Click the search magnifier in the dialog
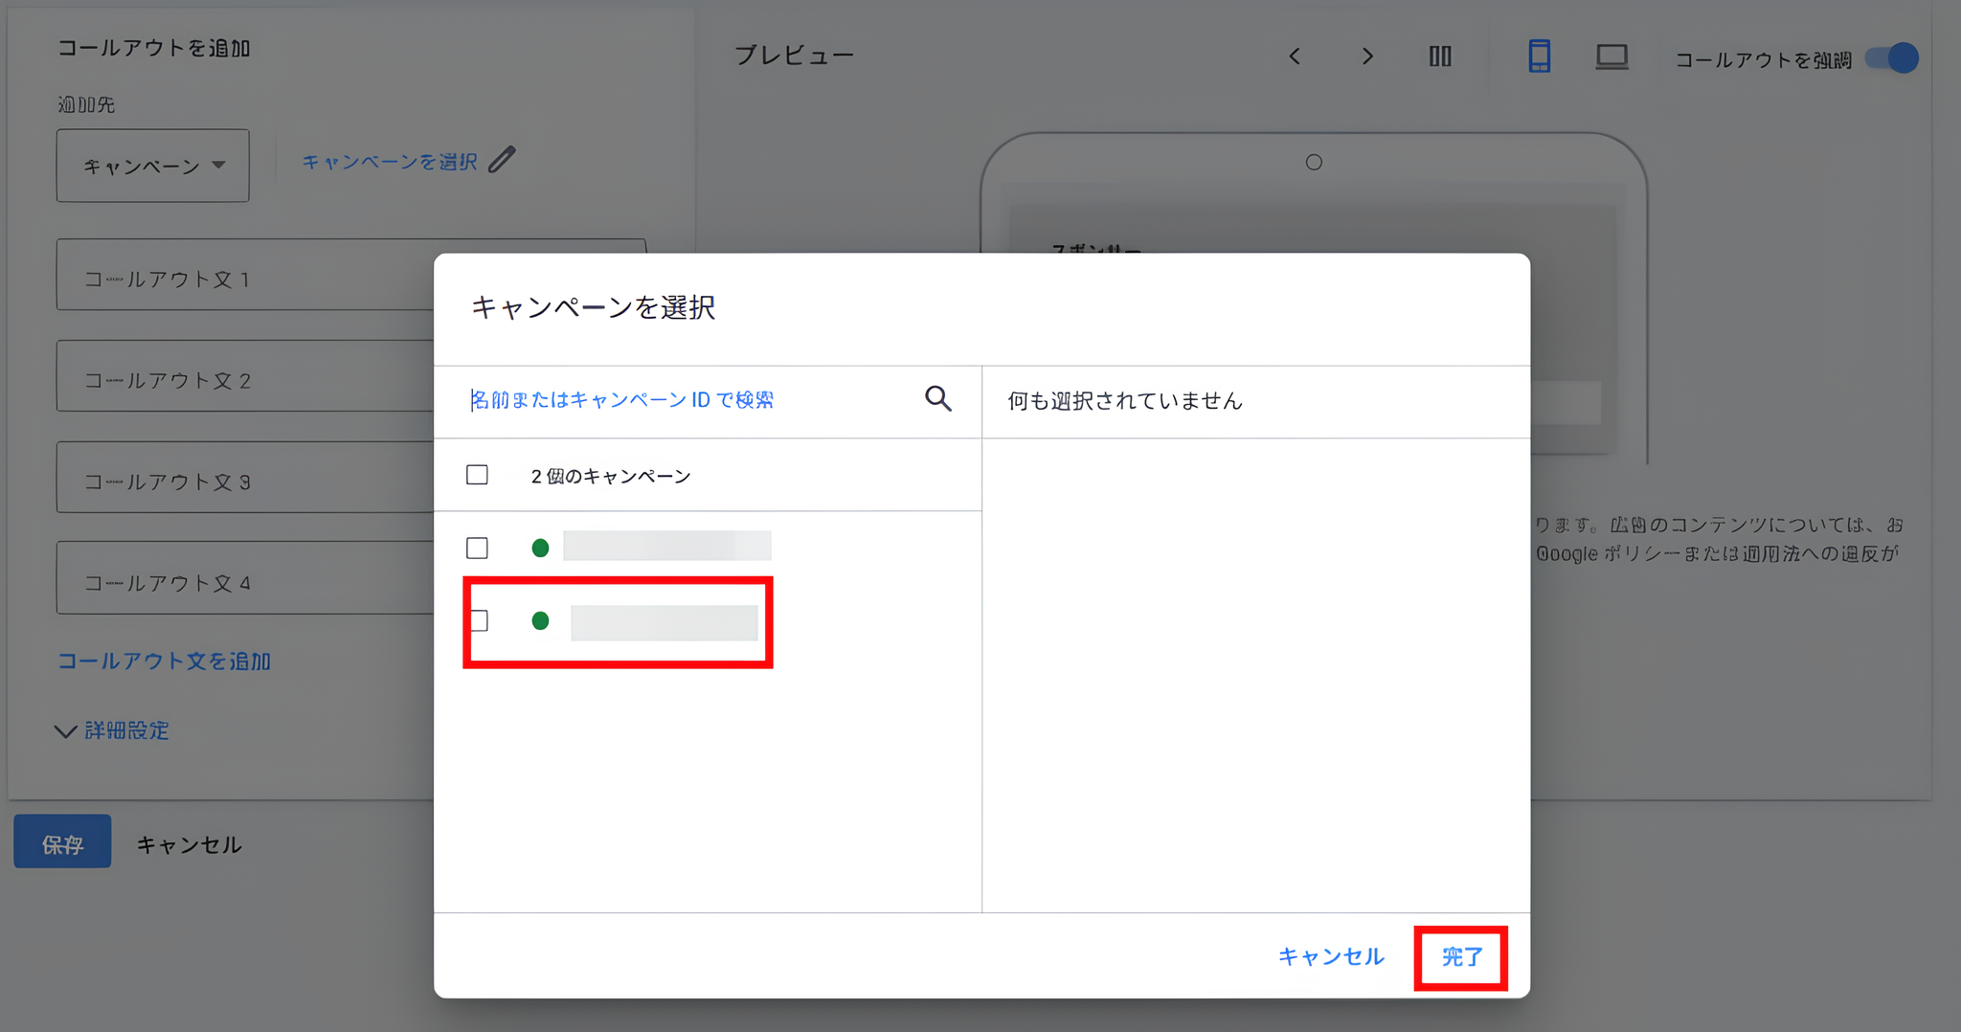The width and height of the screenshot is (1961, 1032). click(x=938, y=399)
